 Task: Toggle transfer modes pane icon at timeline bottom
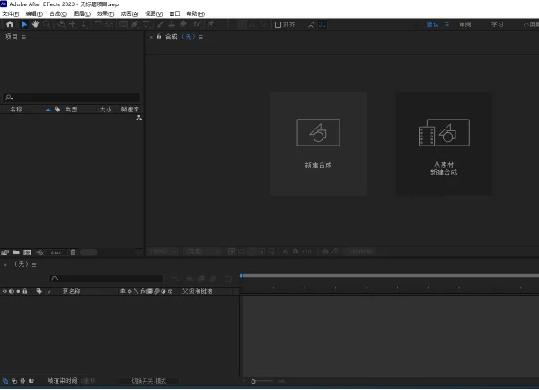[14, 381]
